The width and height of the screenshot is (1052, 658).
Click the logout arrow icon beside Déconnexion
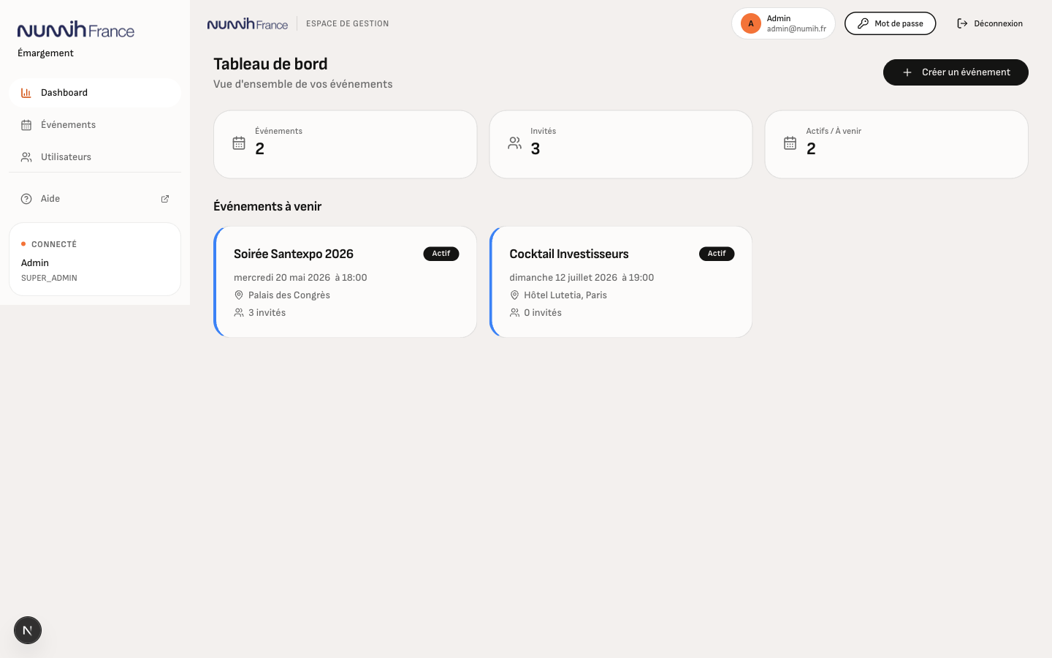962,23
